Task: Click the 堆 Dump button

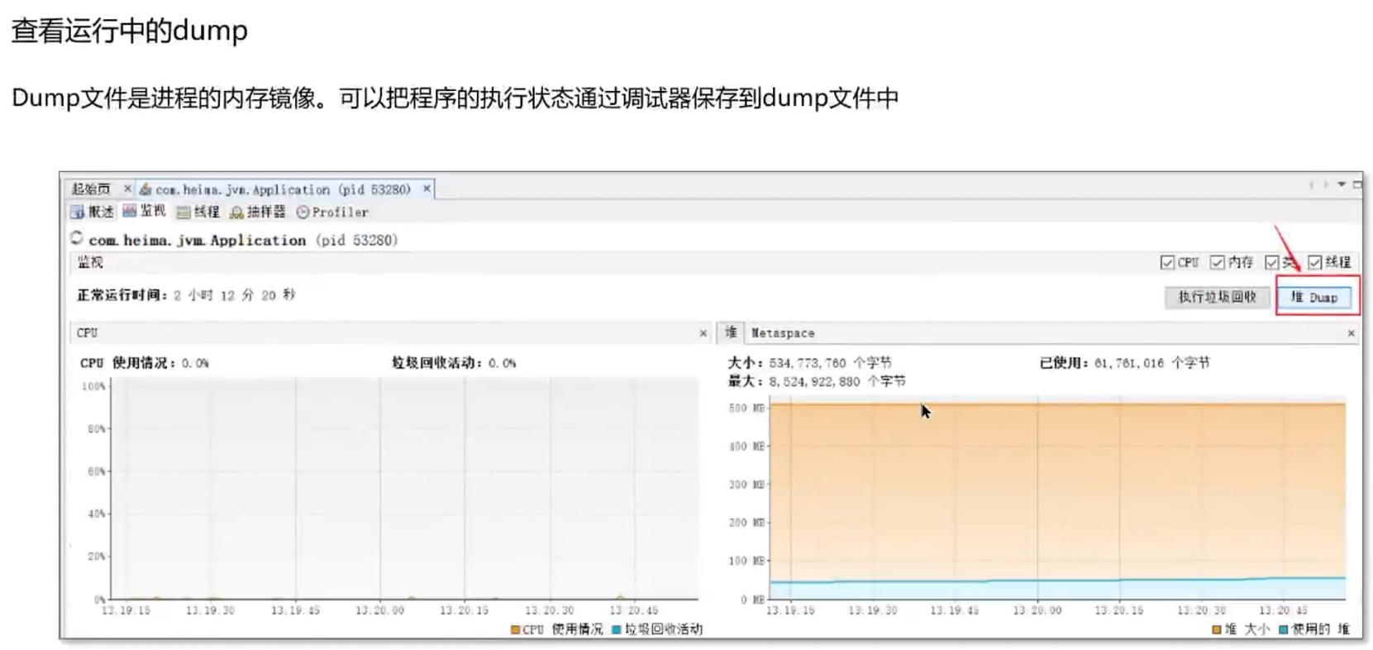Action: pos(1314,297)
